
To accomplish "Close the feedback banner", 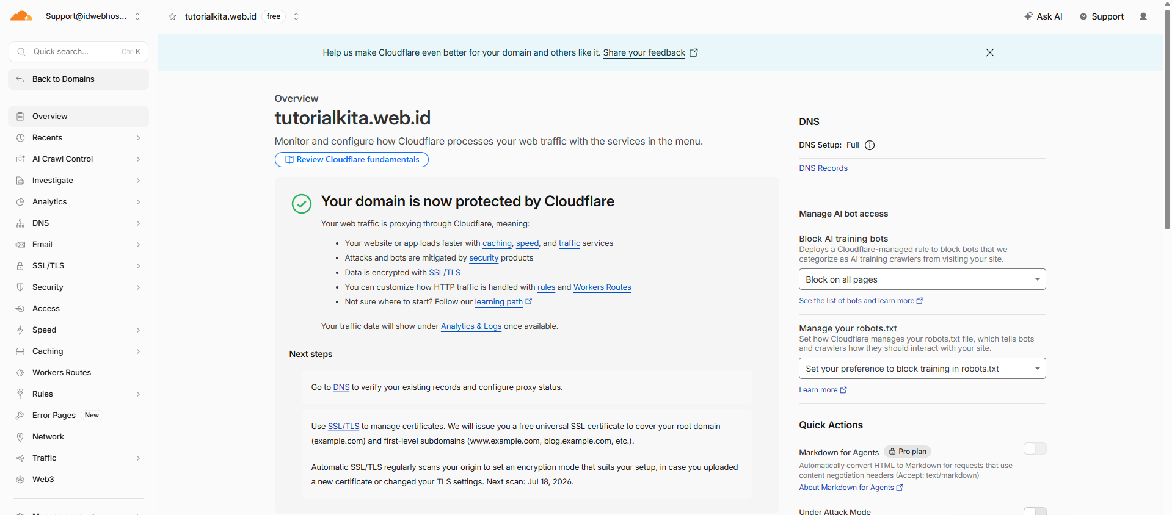I will pyautogui.click(x=990, y=52).
